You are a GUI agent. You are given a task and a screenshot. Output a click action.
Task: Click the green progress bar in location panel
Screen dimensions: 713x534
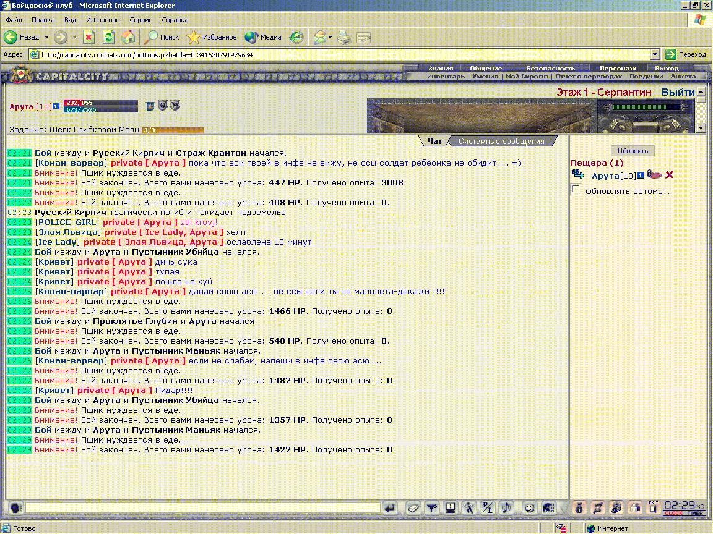coord(646,108)
